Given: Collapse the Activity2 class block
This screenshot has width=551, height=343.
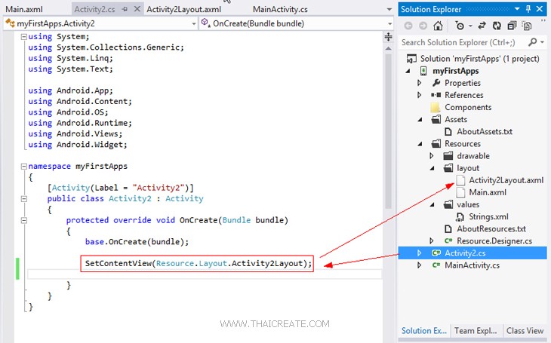Looking at the screenshot, I should coord(24,199).
